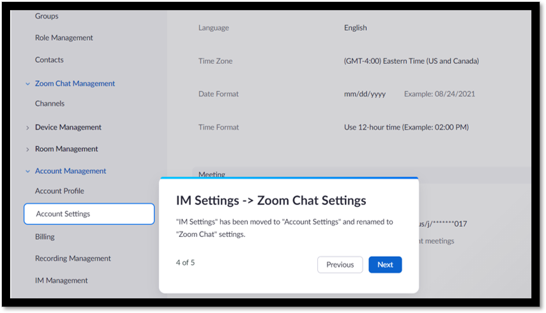The width and height of the screenshot is (546, 313).
Task: Open Role Management in the sidebar
Action: (64, 38)
